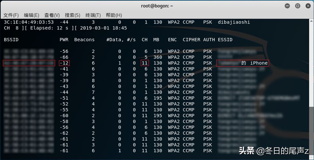Click the PWR value -66
Screen dimensions: 314x160
click(x=64, y=57)
